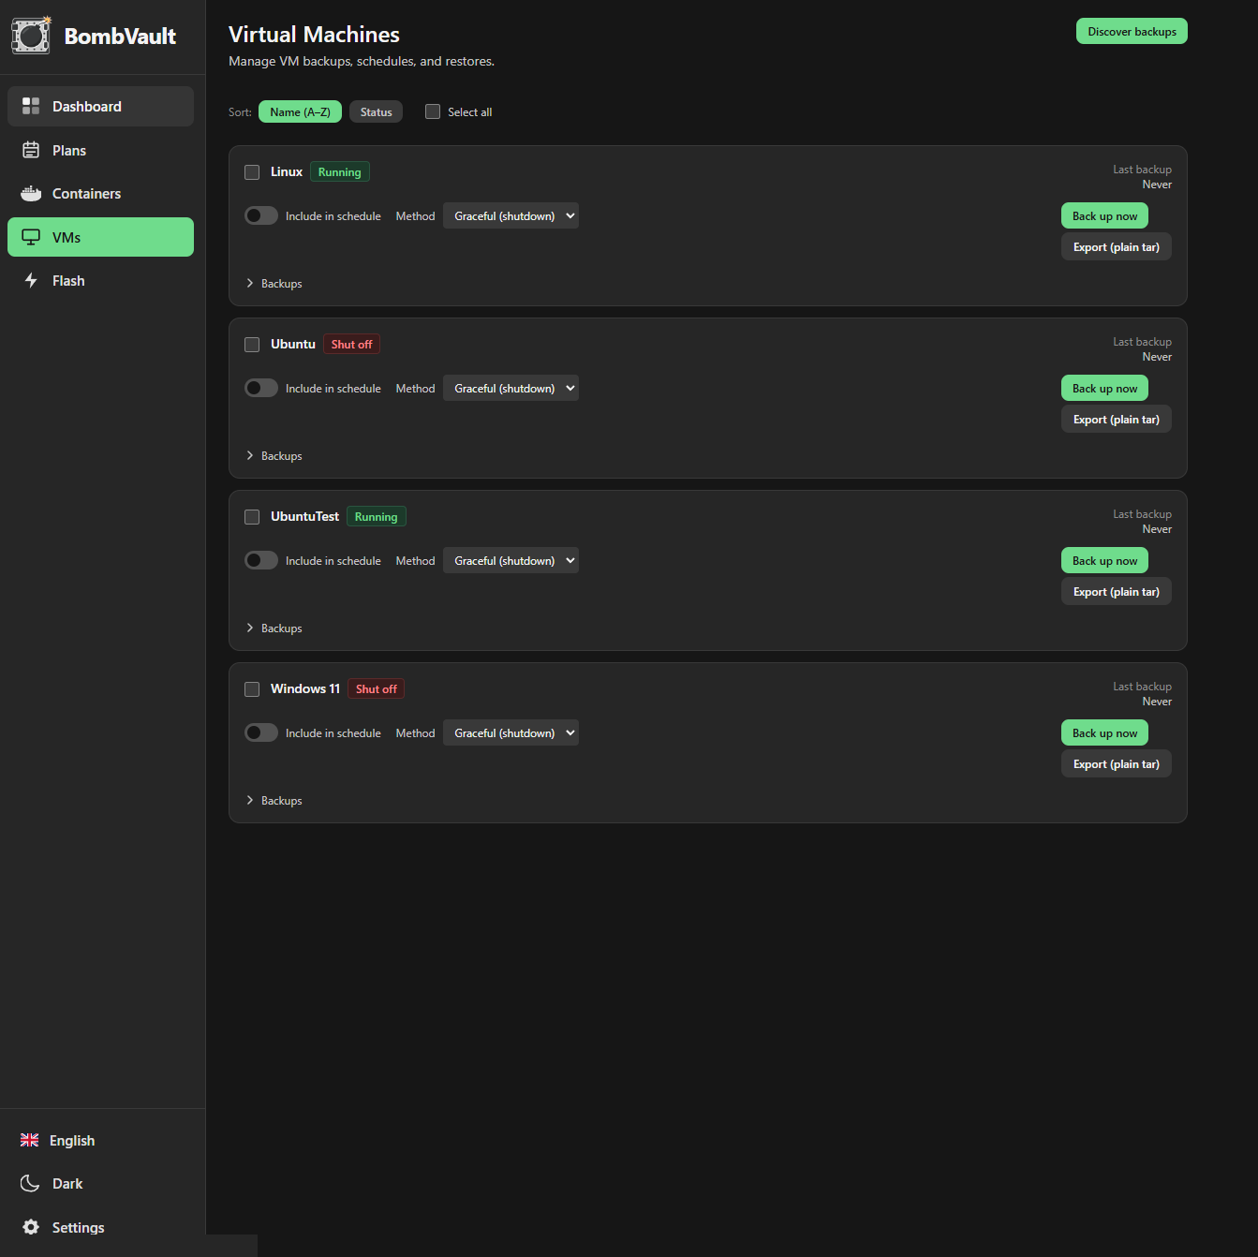Click the Windows 11 VM name
Image resolution: width=1258 pixels, height=1257 pixels.
coord(305,688)
